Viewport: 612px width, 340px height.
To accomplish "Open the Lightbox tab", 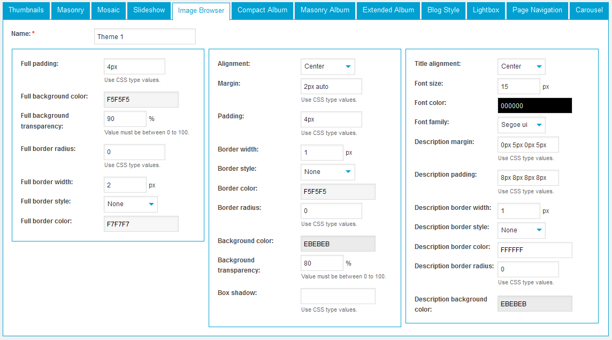I will pyautogui.click(x=486, y=10).
